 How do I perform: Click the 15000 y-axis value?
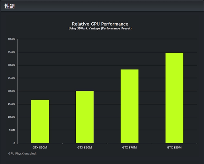coord(11,104)
